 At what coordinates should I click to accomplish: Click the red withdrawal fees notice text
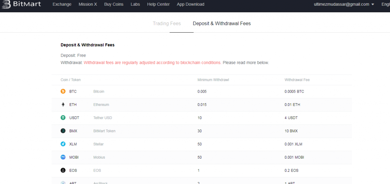(x=152, y=63)
